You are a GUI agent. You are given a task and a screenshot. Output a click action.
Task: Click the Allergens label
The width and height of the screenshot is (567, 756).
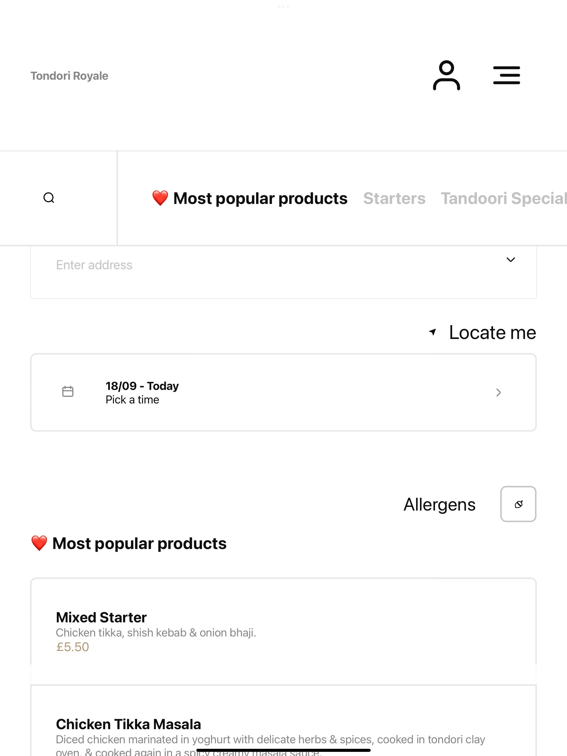pyautogui.click(x=439, y=505)
